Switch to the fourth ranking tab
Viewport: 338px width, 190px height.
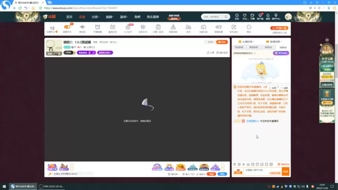(283, 47)
